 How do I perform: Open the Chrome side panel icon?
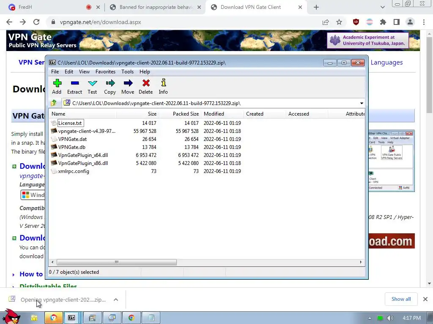pyautogui.click(x=397, y=22)
